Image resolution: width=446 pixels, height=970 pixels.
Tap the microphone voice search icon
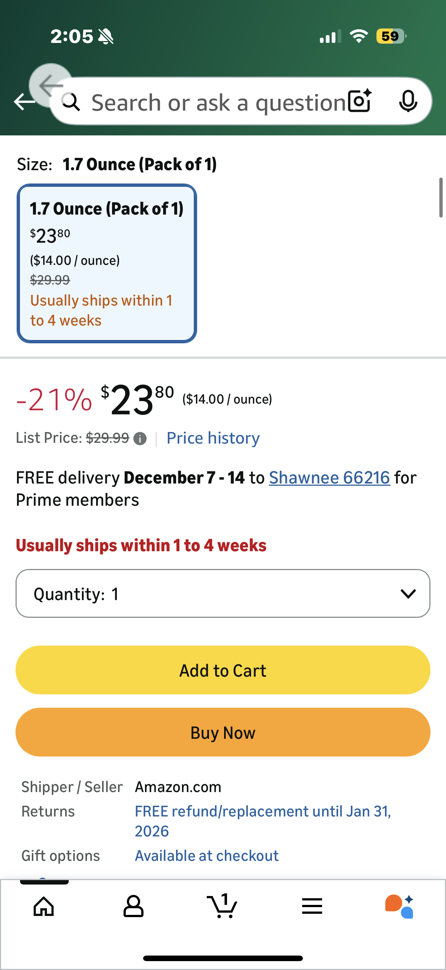point(408,101)
